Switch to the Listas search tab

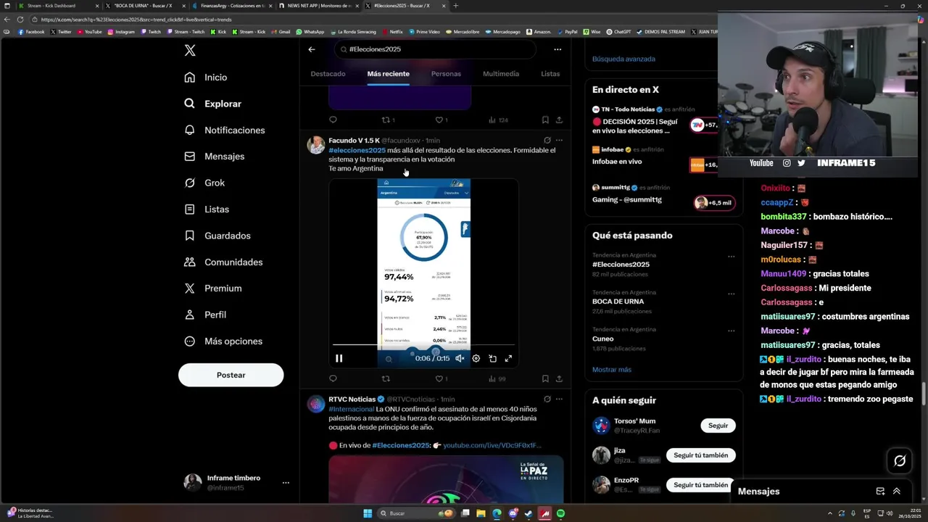coord(550,74)
